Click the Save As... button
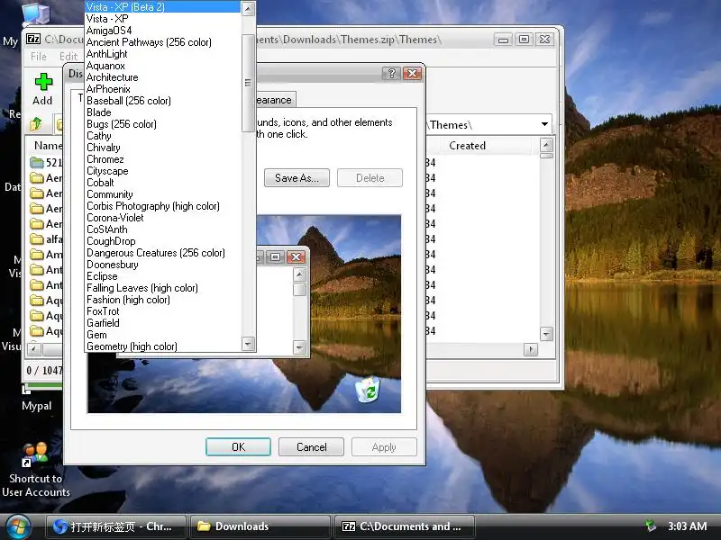The width and height of the screenshot is (721, 540). [297, 177]
